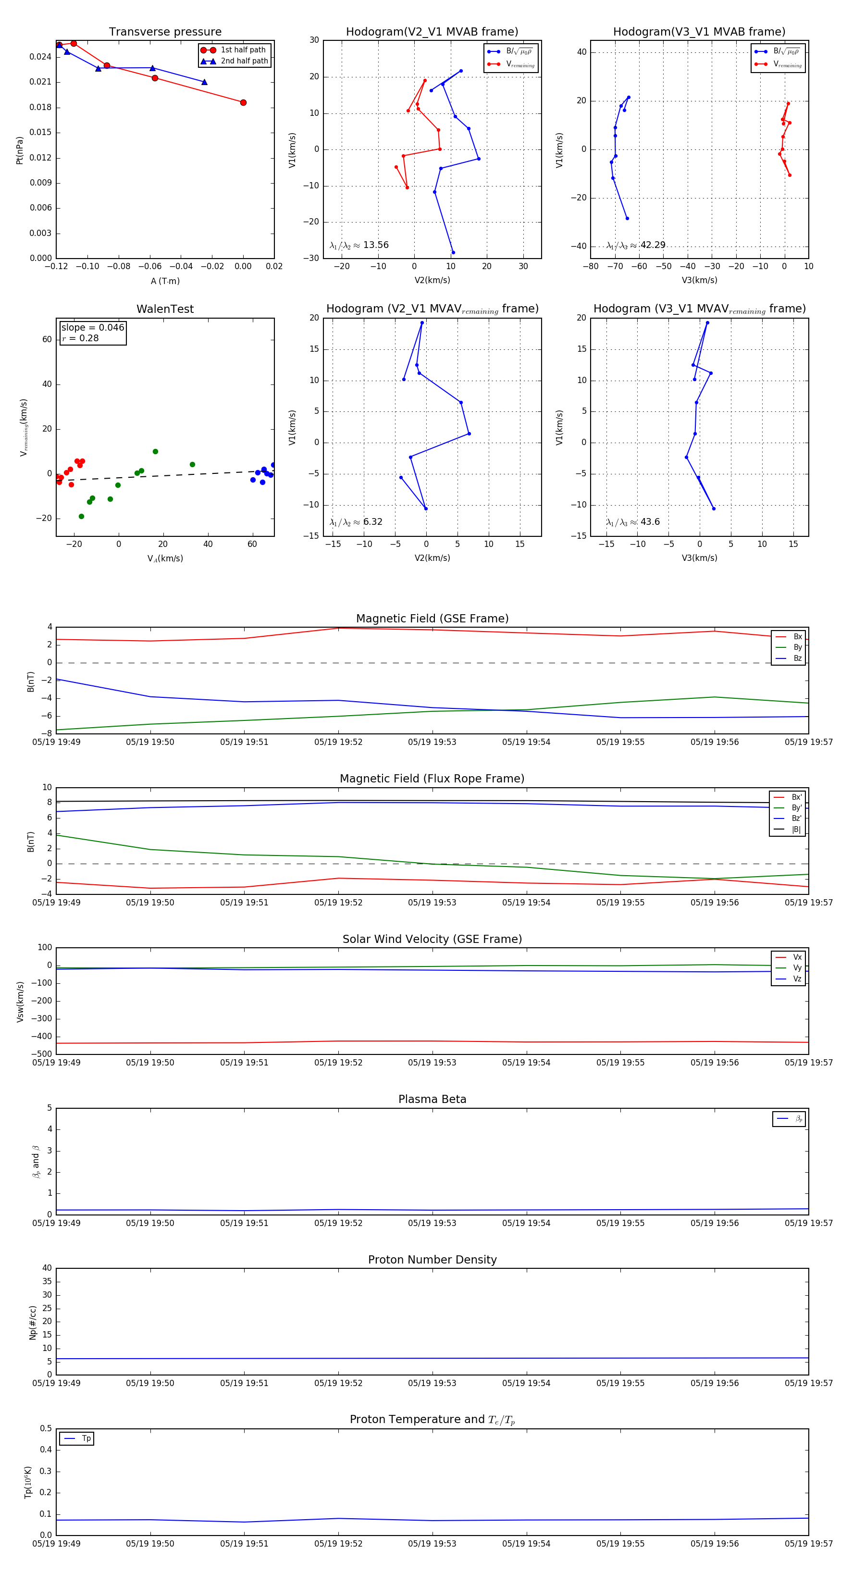Click title 'Hodogram(V3_V1 MVAB frame)'
This screenshot has height=1586, width=865.
pyautogui.click(x=699, y=31)
